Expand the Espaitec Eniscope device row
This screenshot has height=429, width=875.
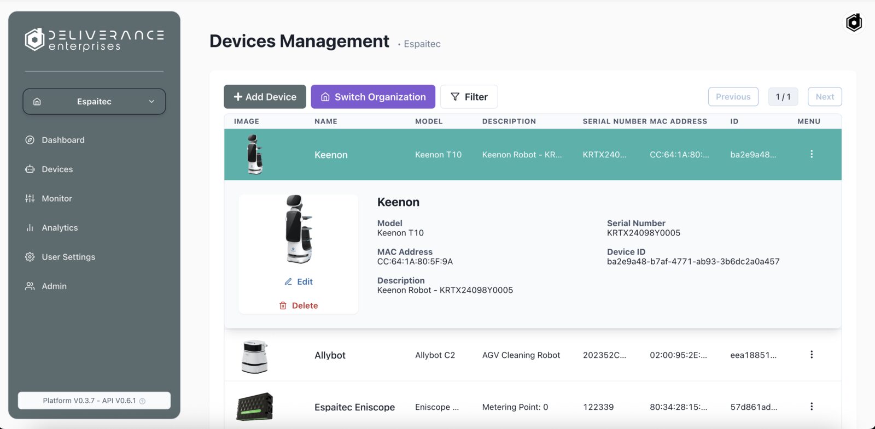point(354,407)
